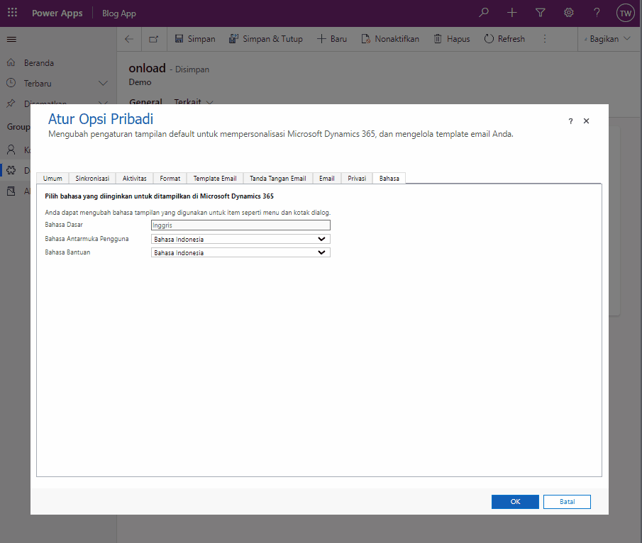Go to Beranda in the sidebar
Screen dimensions: 642x543
pos(39,63)
